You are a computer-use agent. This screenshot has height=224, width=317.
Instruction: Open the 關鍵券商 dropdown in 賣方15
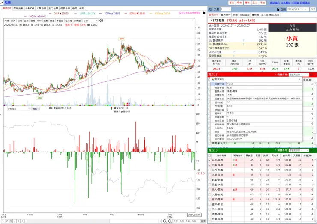[x=308, y=150]
